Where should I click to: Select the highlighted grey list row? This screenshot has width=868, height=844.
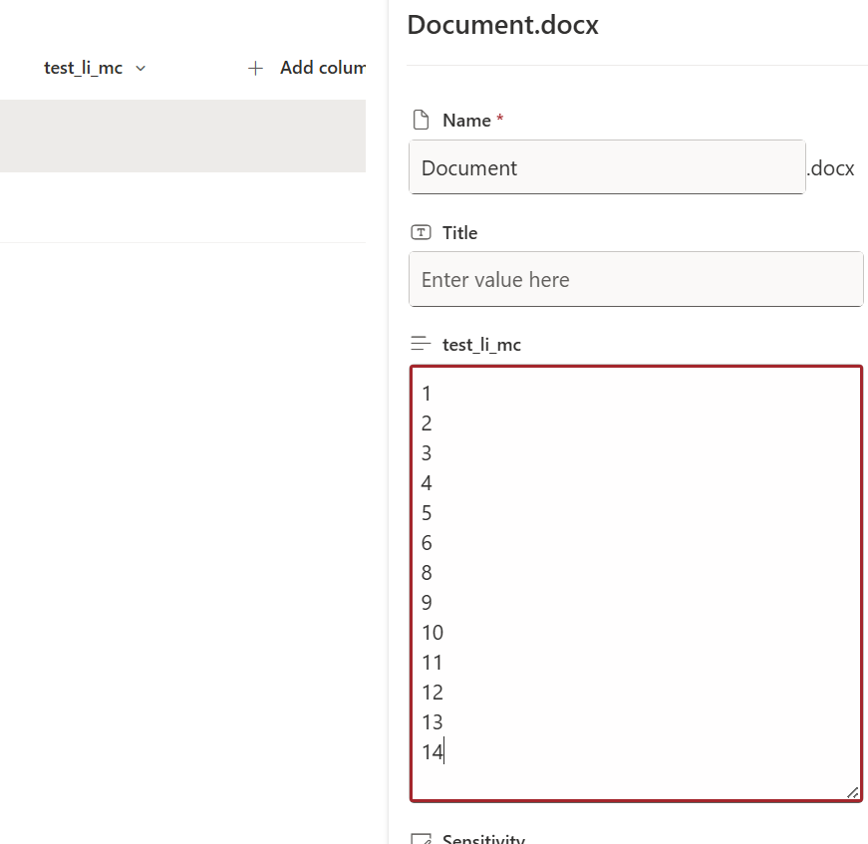click(x=182, y=137)
